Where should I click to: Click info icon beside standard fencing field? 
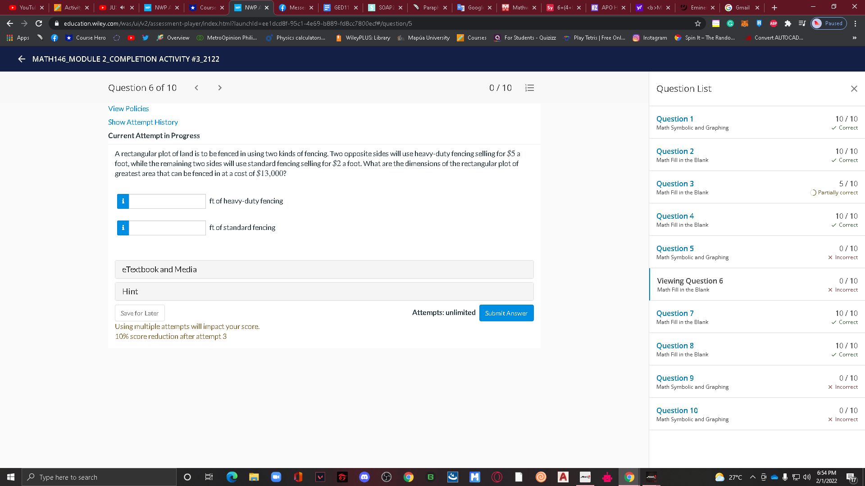tap(123, 228)
